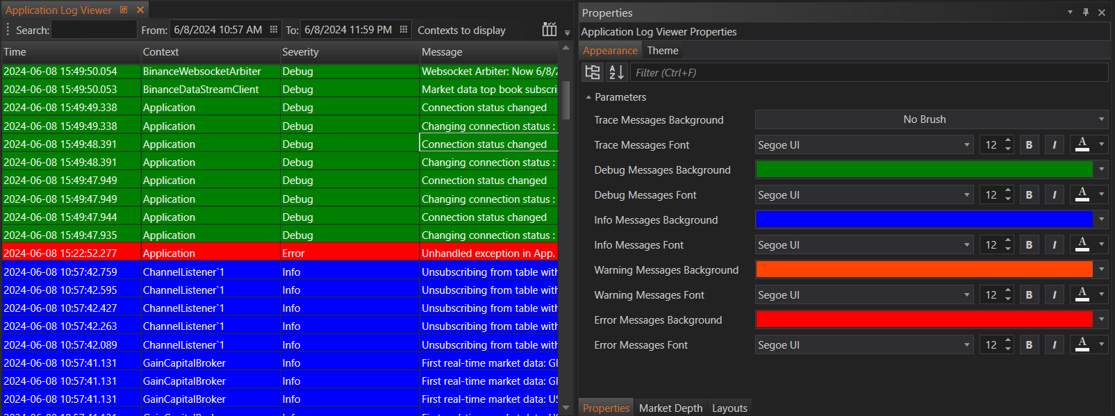Collapse the Parameters section
The image size is (1115, 416).
tap(588, 97)
